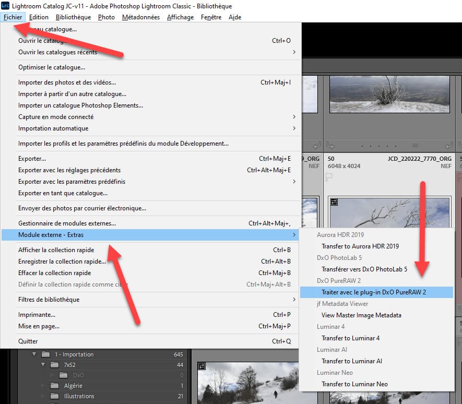This screenshot has width=462, height=404.
Task: Collapse the 7x52 folder triangle
Action: pyautogui.click(x=43, y=365)
